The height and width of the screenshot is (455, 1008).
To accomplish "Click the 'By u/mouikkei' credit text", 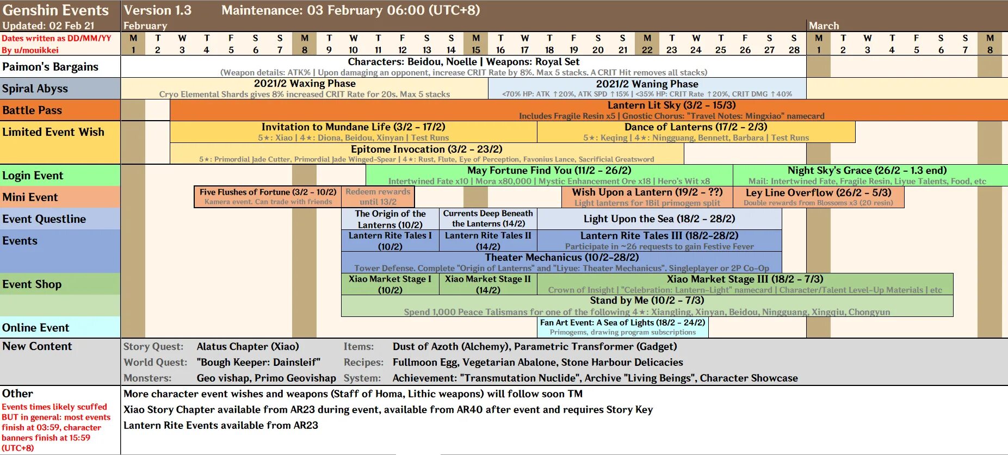I will (30, 50).
